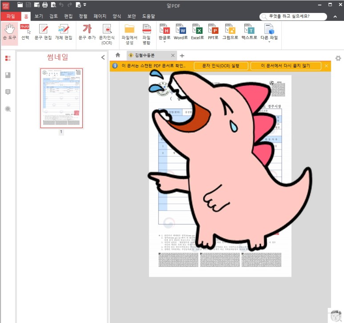Open the comments panel icon in sidebar
344x323 pixels.
pyautogui.click(x=8, y=92)
